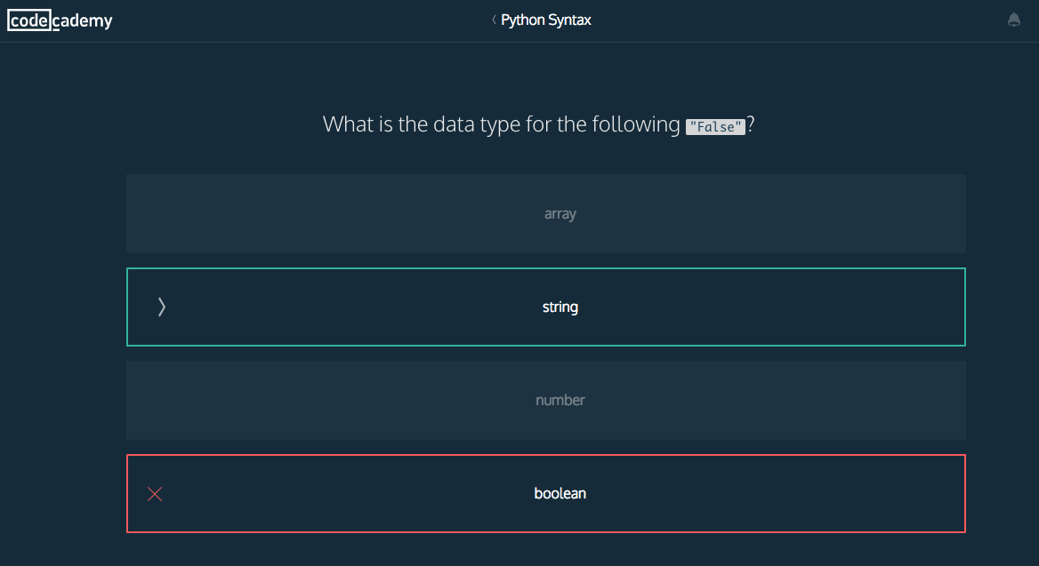Viewport: 1039px width, 566px height.
Task: Click the "cademy" text in the logo
Action: click(83, 20)
